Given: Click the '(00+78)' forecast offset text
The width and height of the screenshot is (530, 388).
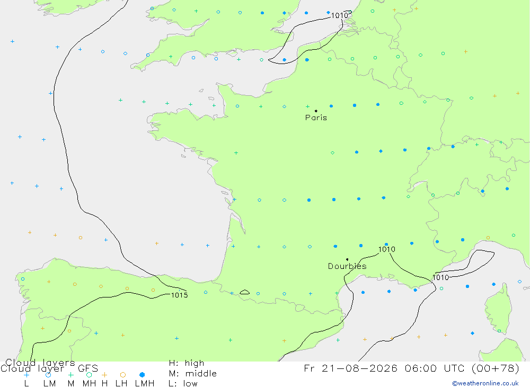Looking at the screenshot, I should coord(496,368).
